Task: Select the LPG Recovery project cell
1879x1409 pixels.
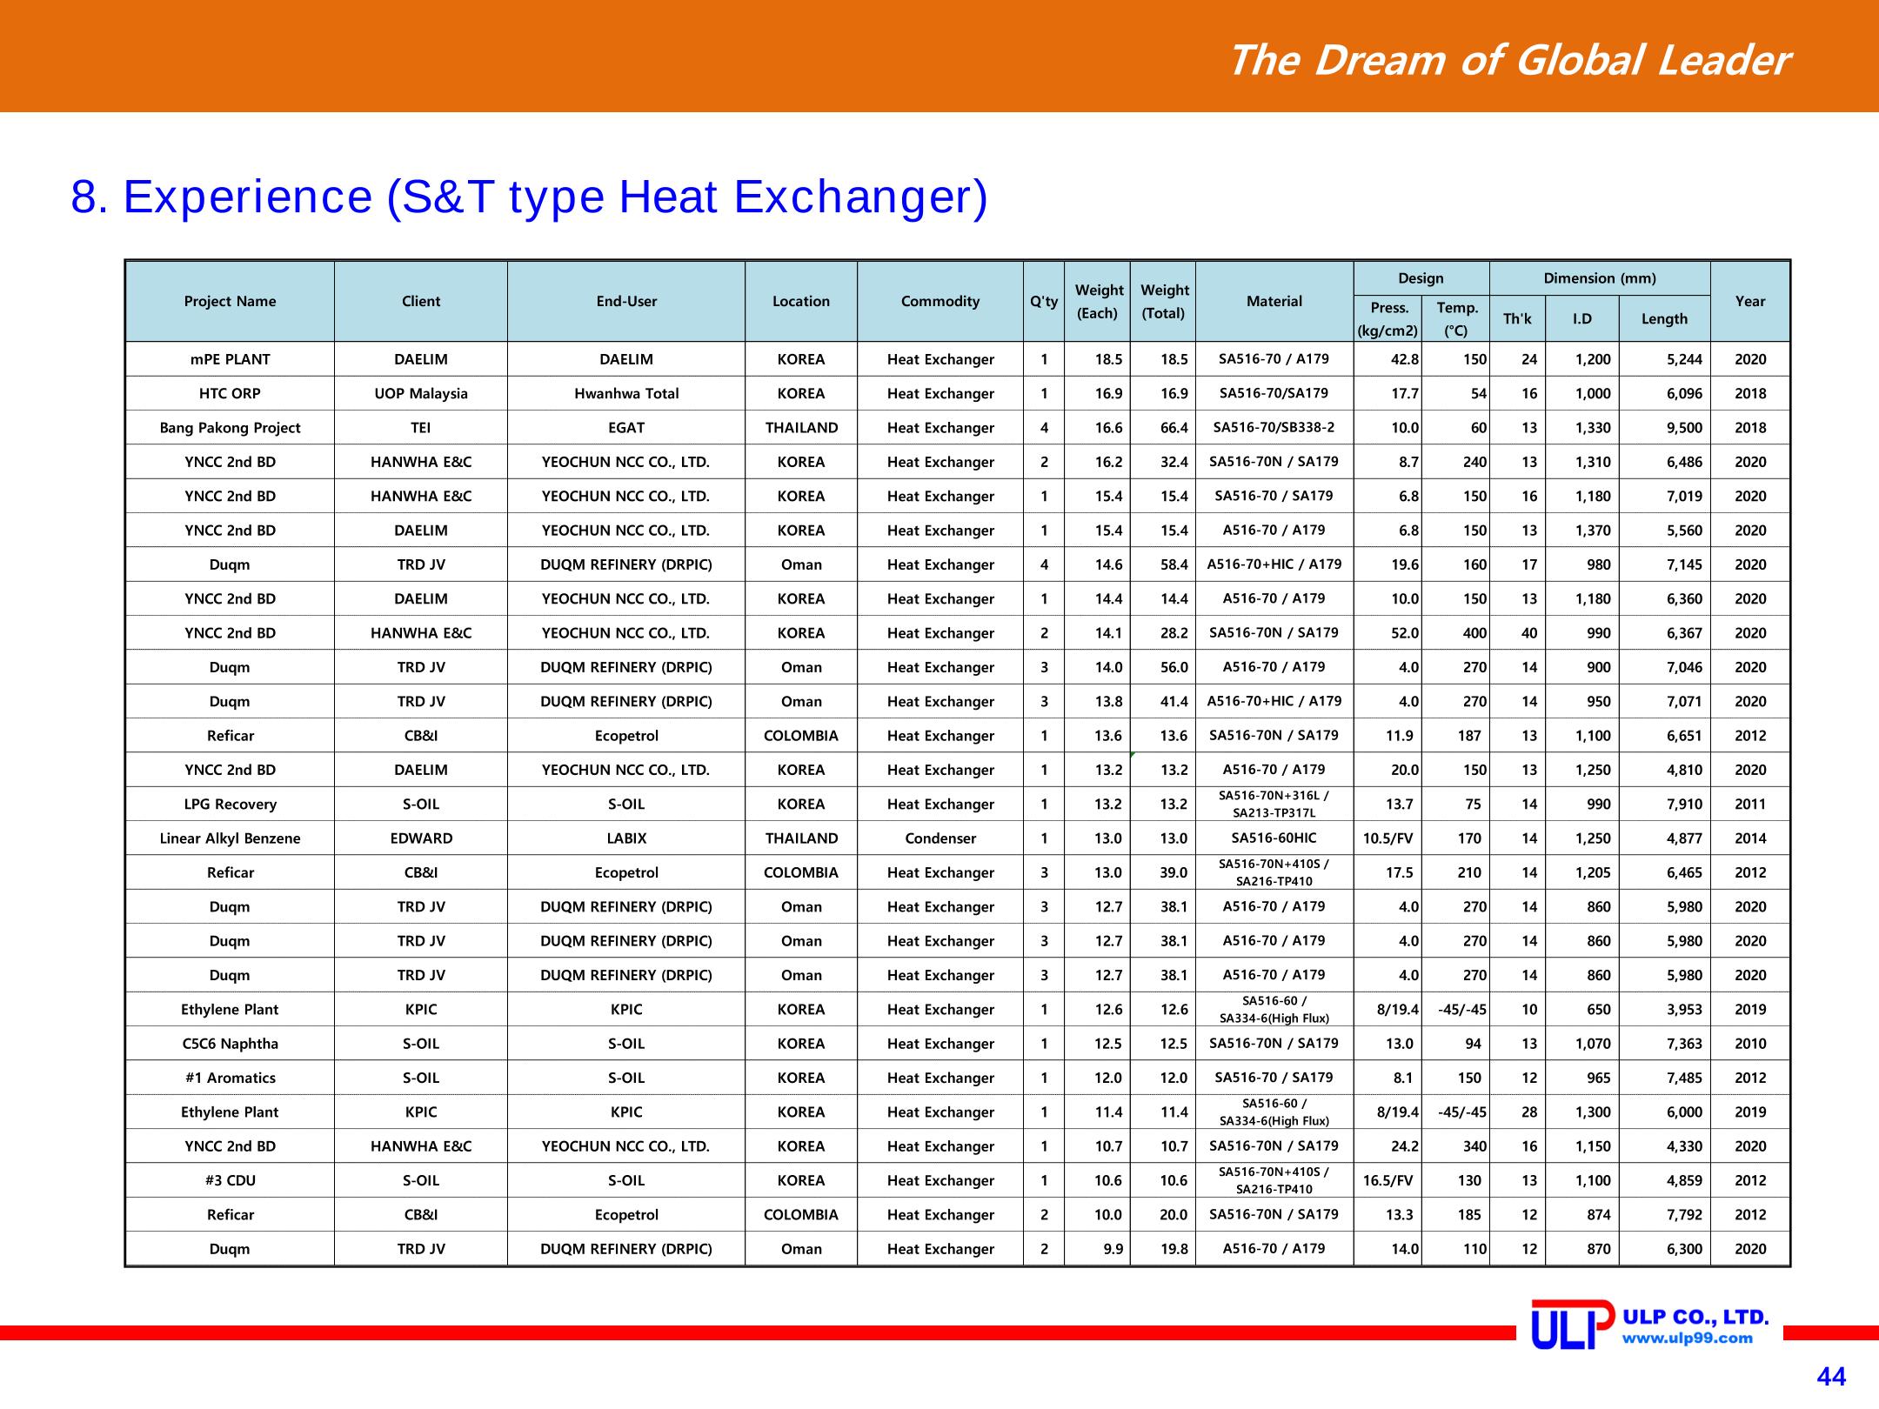Action: click(231, 805)
